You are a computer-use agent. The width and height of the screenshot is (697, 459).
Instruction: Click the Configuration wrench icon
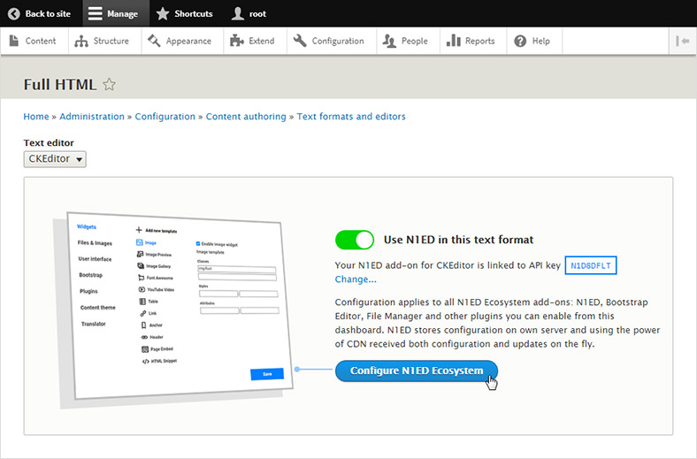[300, 41]
